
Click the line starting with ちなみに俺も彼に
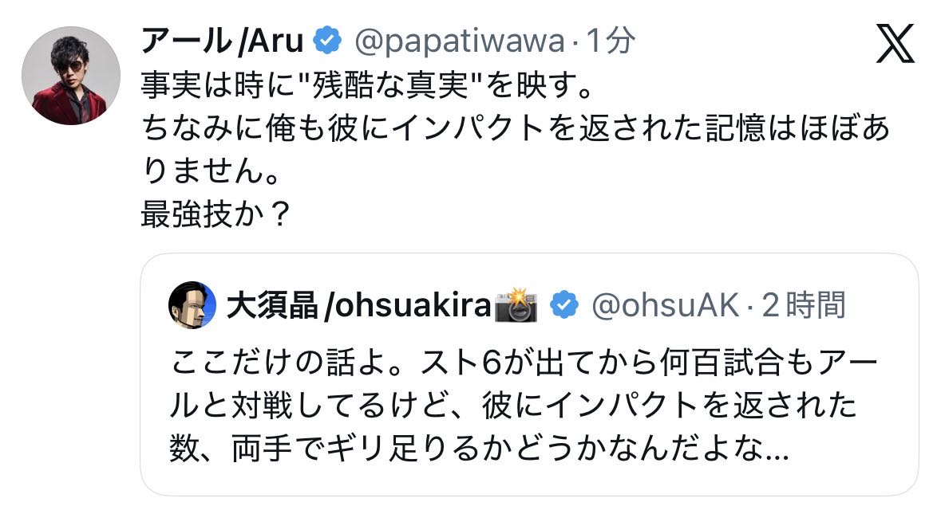(x=514, y=128)
